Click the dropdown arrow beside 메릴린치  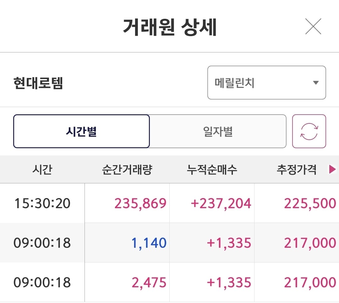316,83
